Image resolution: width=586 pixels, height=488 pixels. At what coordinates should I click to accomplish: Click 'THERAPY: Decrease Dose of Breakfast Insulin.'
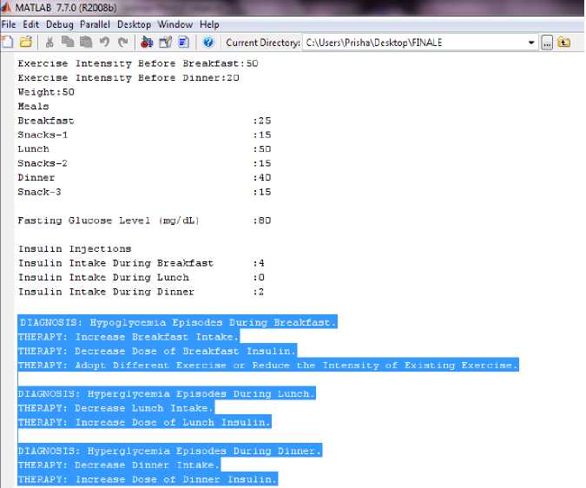coord(157,351)
